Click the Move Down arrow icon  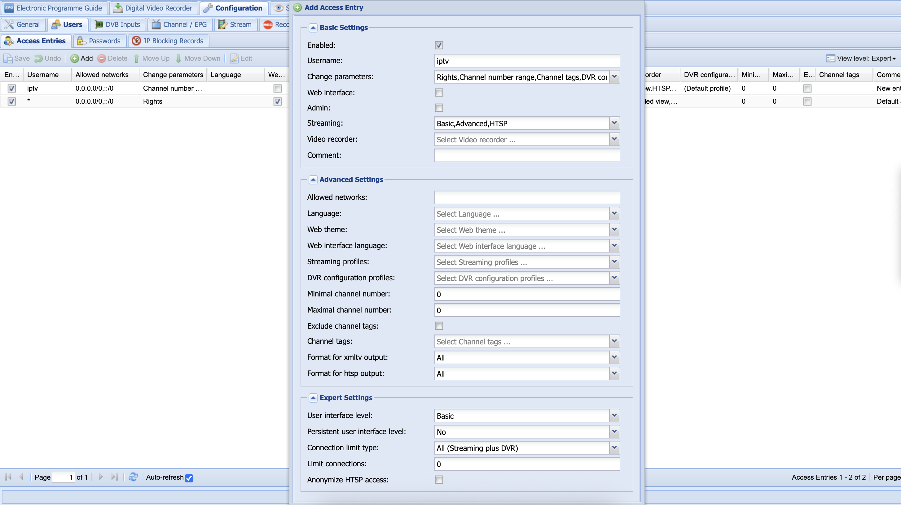click(178, 58)
